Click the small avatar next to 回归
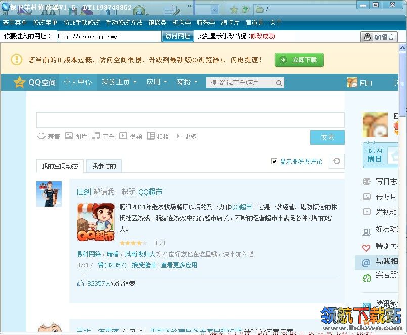This screenshot has height=335, width=407. point(352,83)
